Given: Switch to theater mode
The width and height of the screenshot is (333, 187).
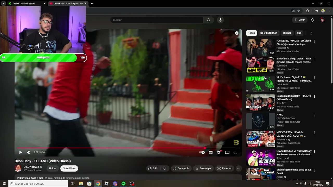Looking at the screenshot, I should point(227,152).
